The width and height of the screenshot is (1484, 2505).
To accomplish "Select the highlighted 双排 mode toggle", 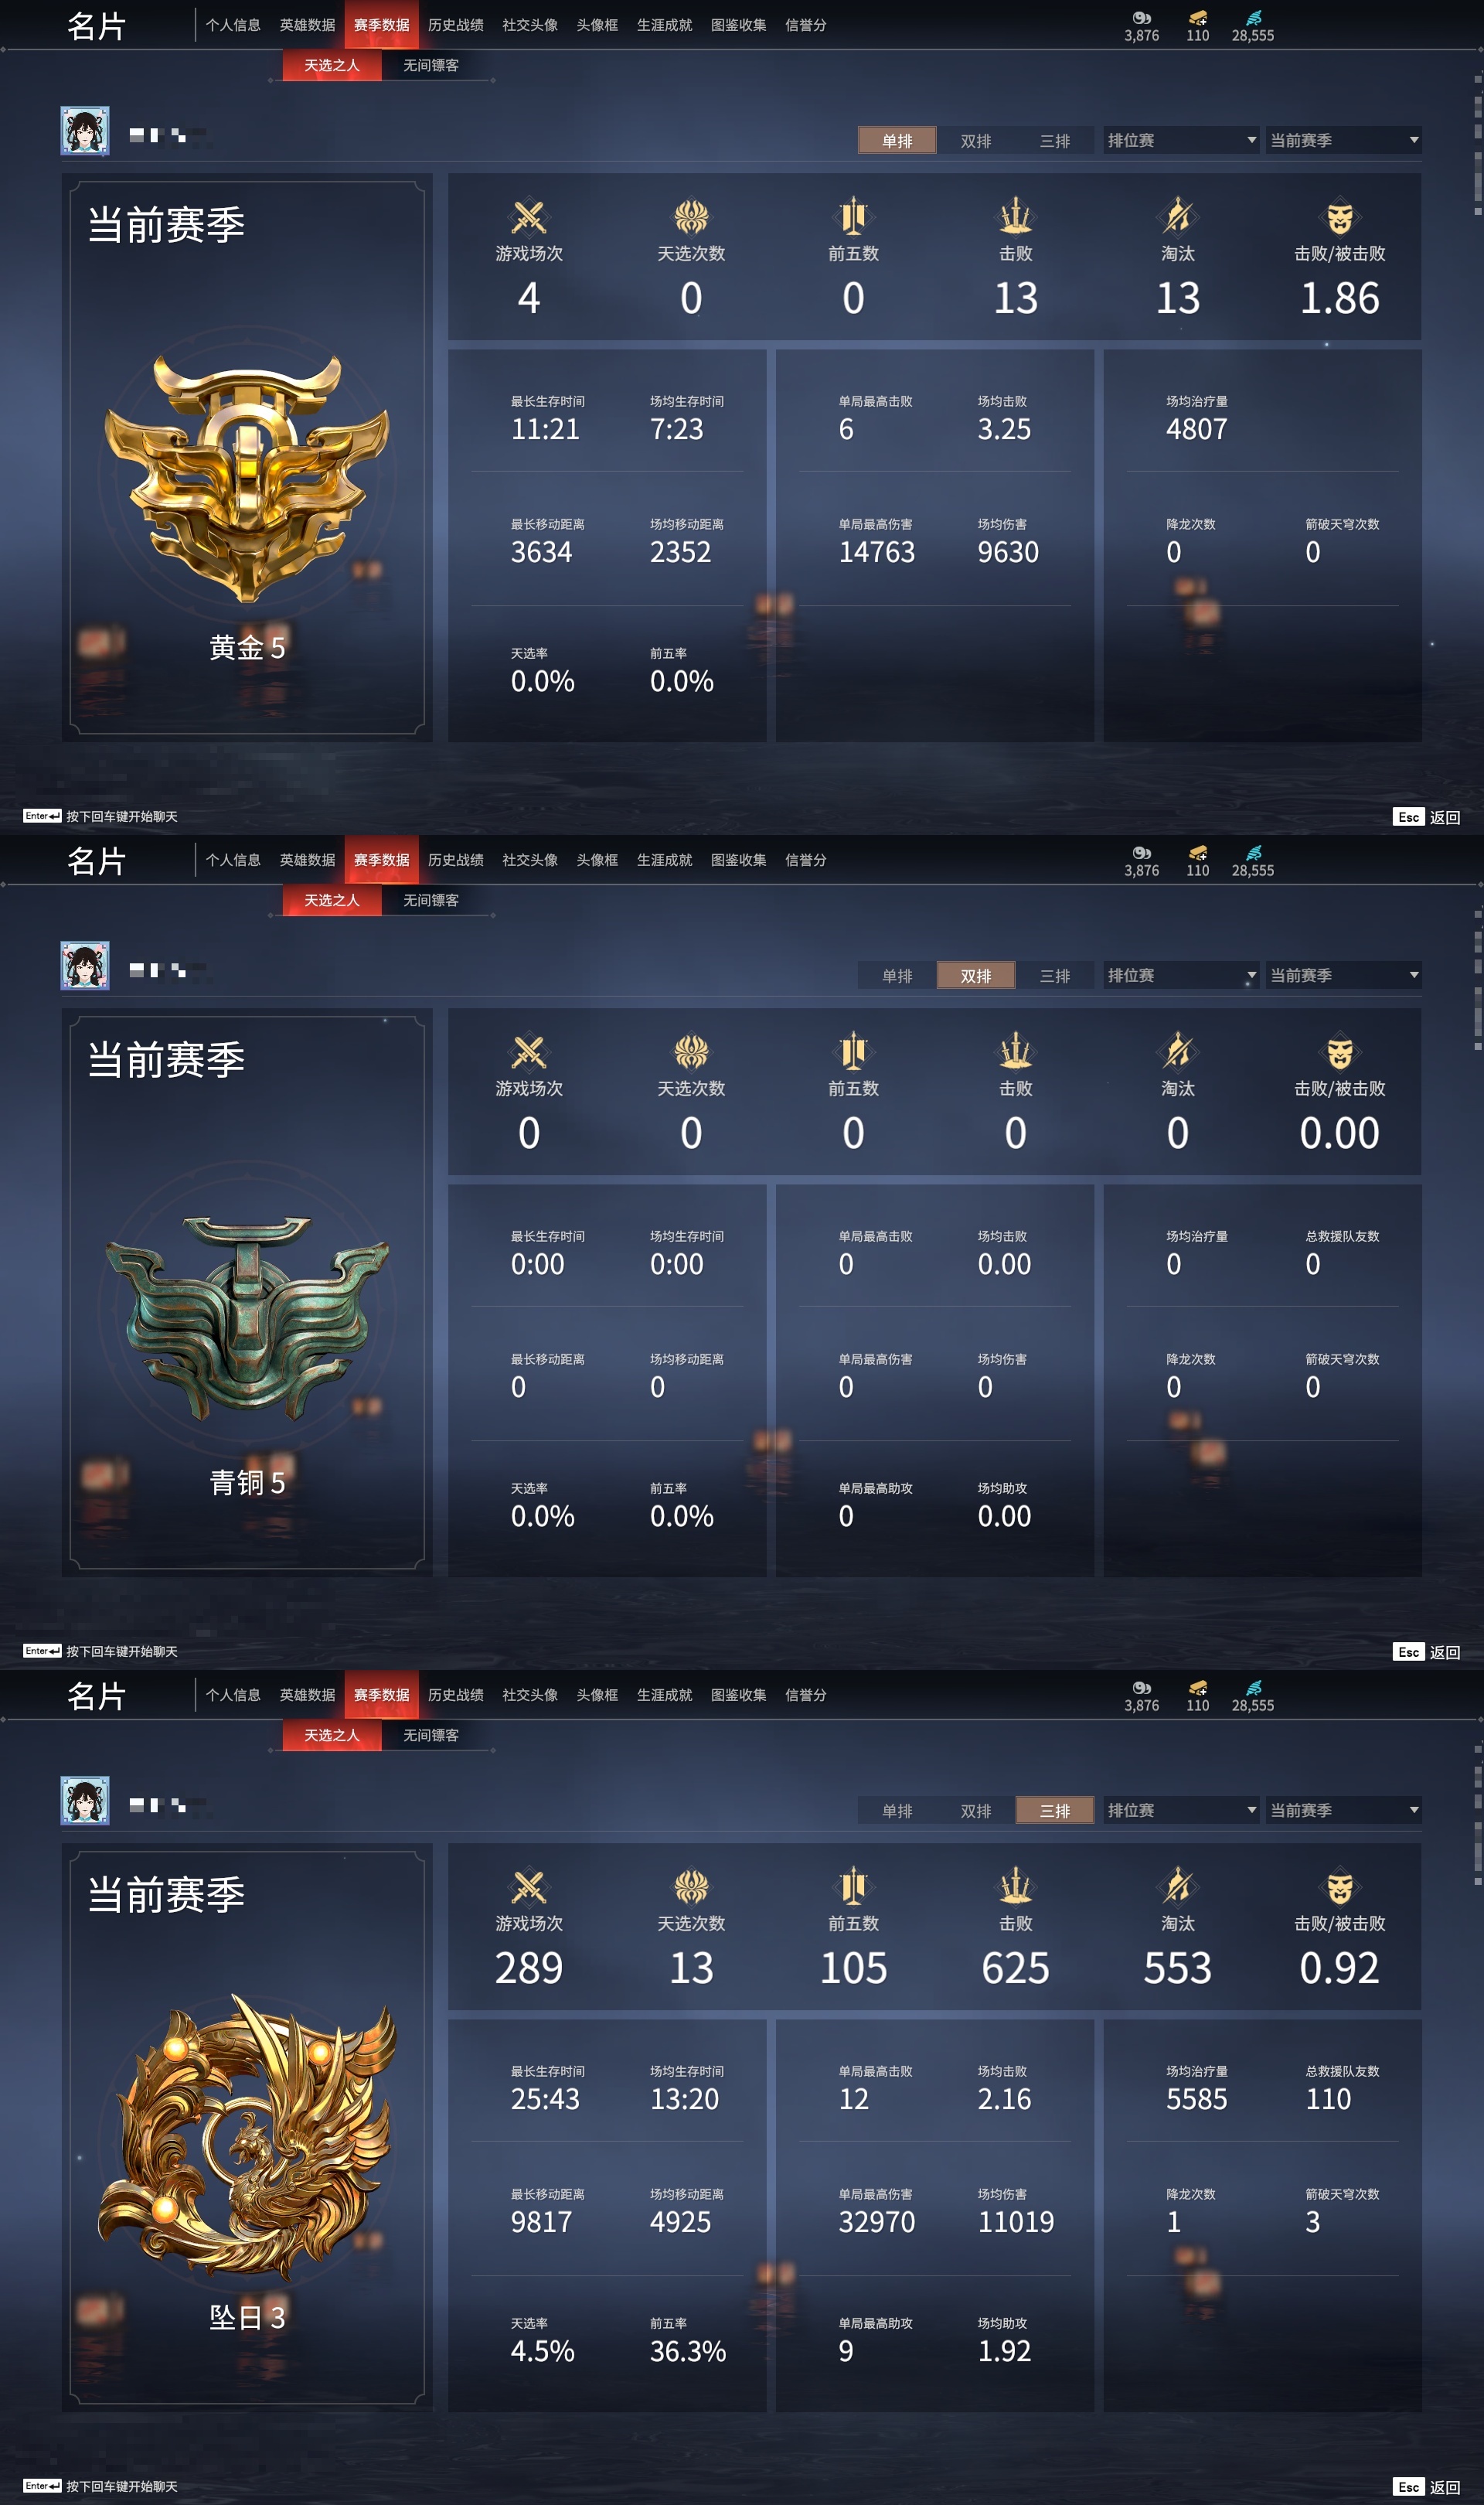I will (x=976, y=975).
